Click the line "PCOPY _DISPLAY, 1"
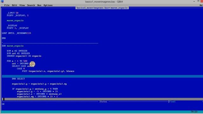The width and height of the screenshot is (203, 114). [x=18, y=16]
